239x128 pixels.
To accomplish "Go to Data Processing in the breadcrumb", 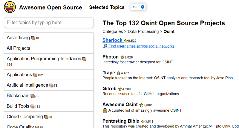I will click(x=143, y=31).
